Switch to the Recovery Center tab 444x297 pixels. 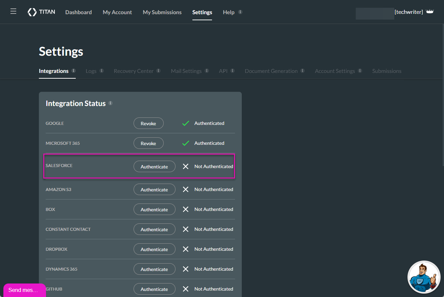134,71
